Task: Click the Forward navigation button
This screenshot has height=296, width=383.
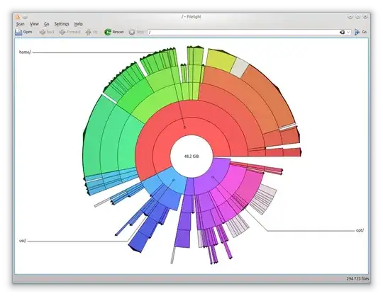Action: tap(70, 32)
